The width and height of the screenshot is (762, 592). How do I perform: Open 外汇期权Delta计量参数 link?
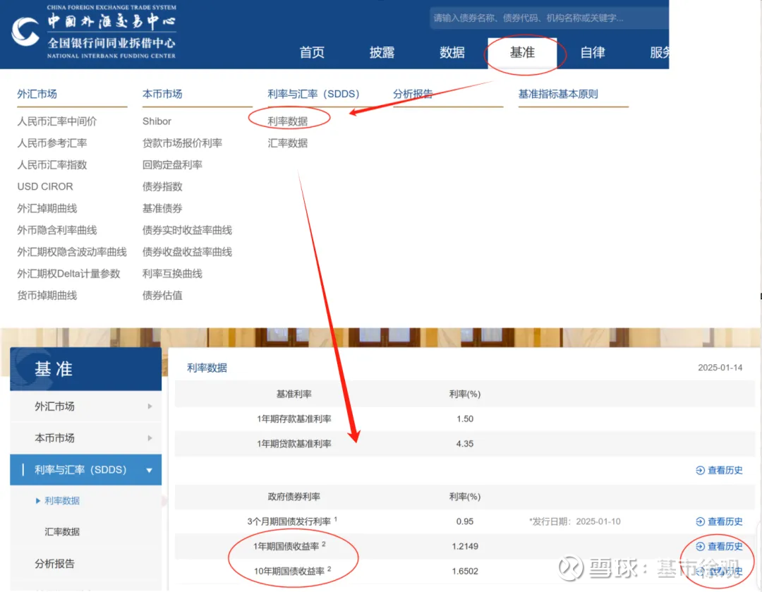(x=68, y=274)
